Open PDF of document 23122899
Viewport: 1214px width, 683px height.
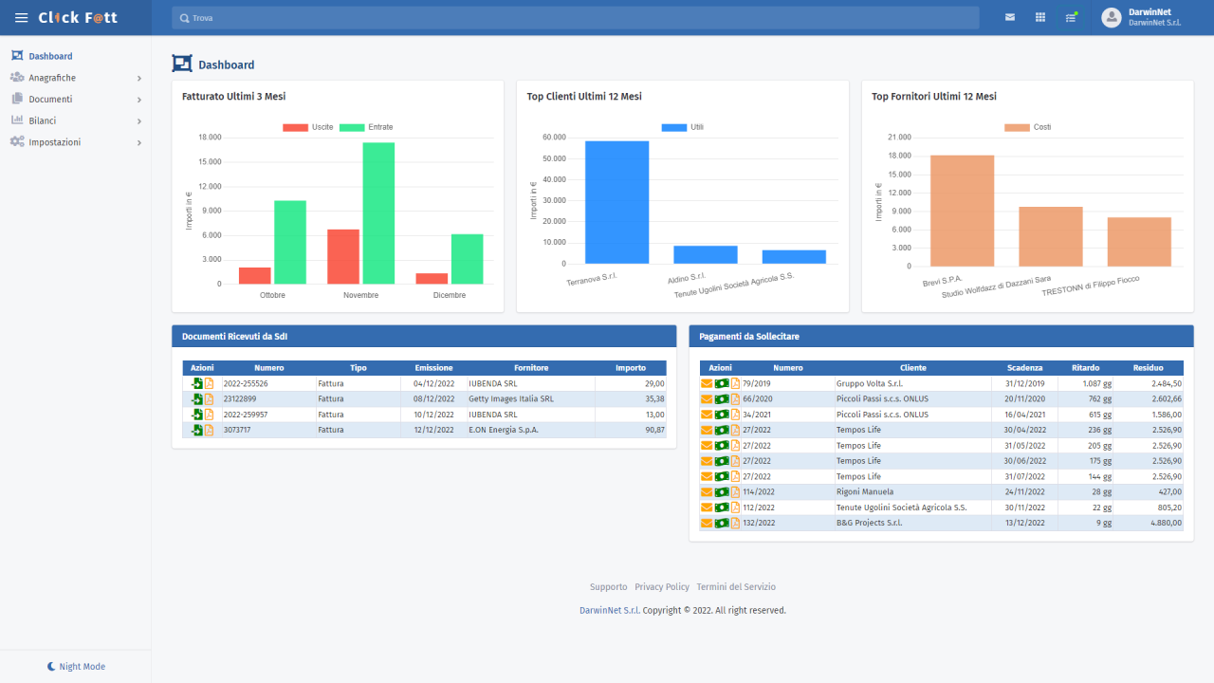[x=210, y=399]
